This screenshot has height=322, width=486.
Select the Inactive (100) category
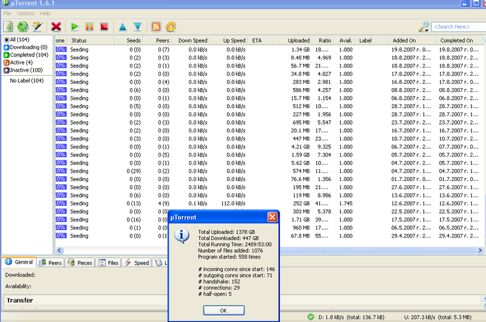tap(23, 70)
